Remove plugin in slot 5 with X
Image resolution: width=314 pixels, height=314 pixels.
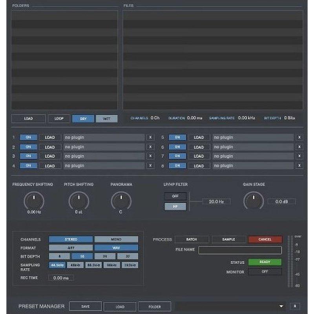pos(299,137)
